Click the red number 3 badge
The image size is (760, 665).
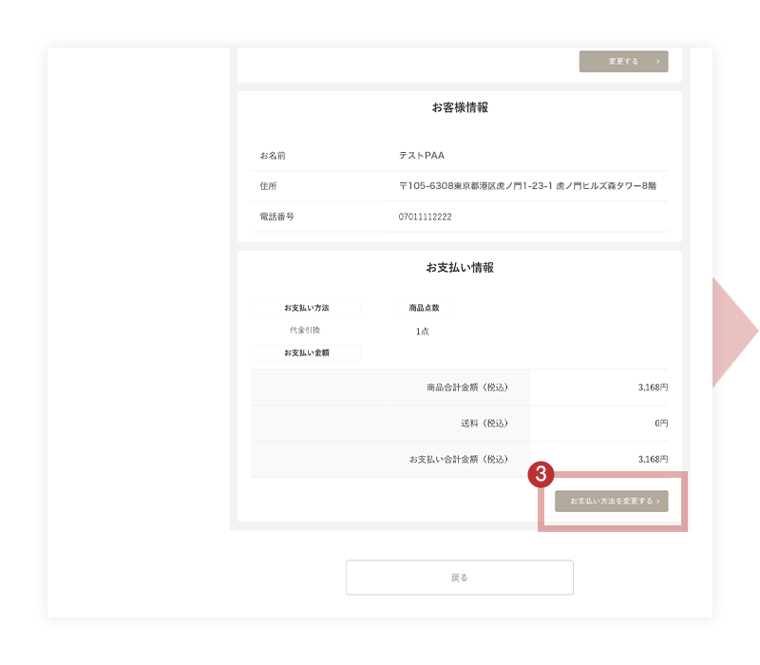click(x=540, y=474)
